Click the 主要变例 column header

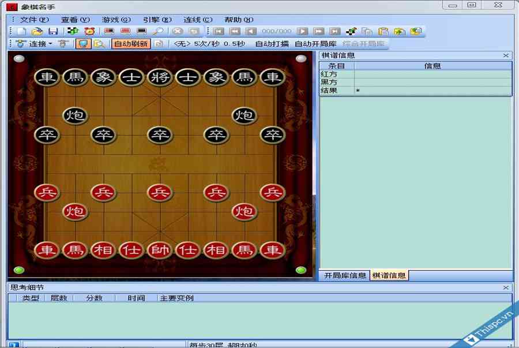point(176,298)
